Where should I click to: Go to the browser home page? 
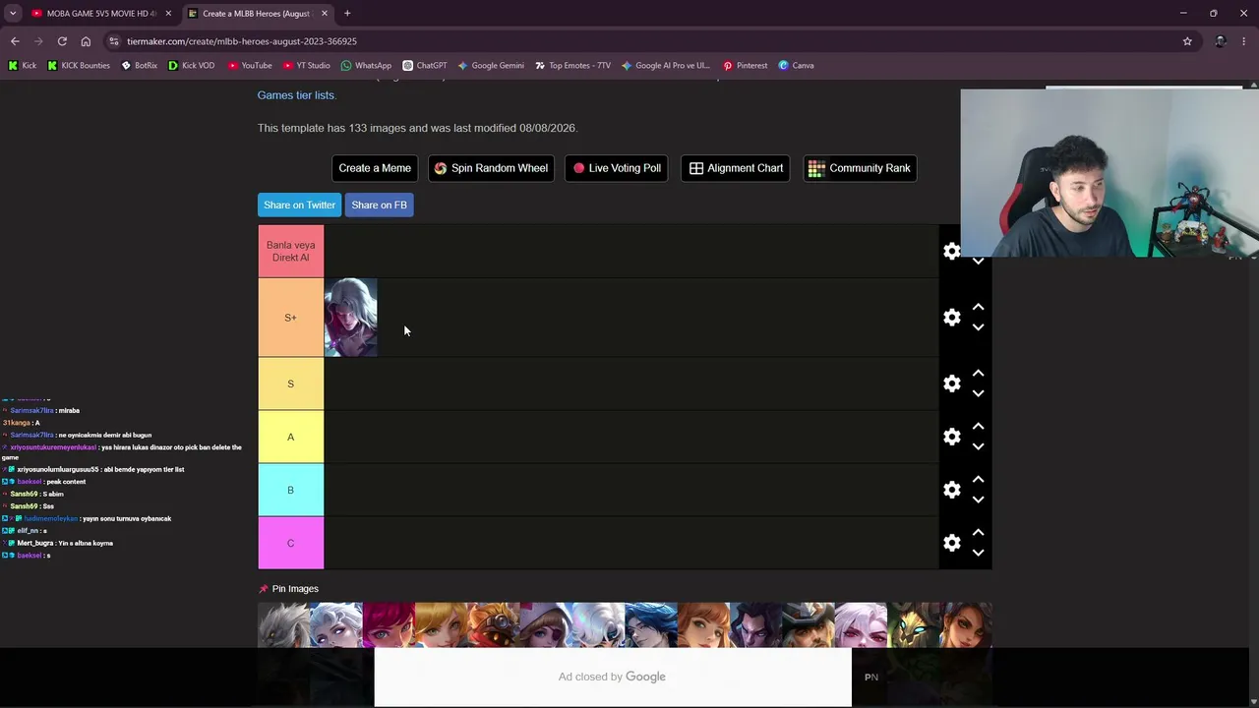86,41
